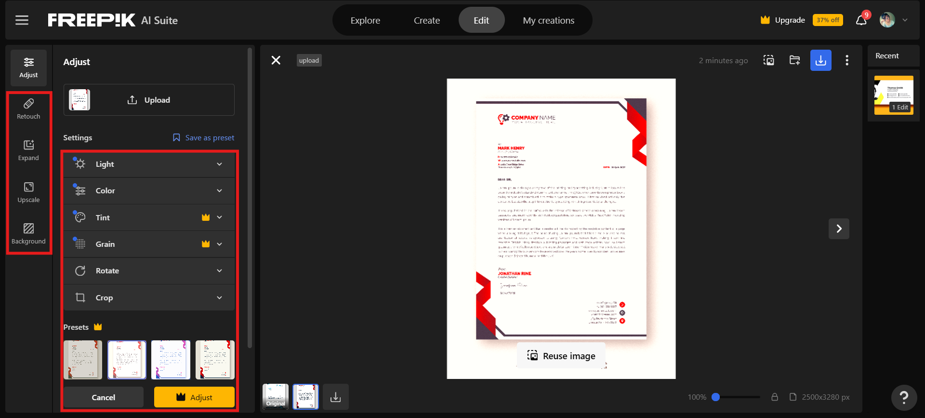Open the Explore tab

point(365,20)
